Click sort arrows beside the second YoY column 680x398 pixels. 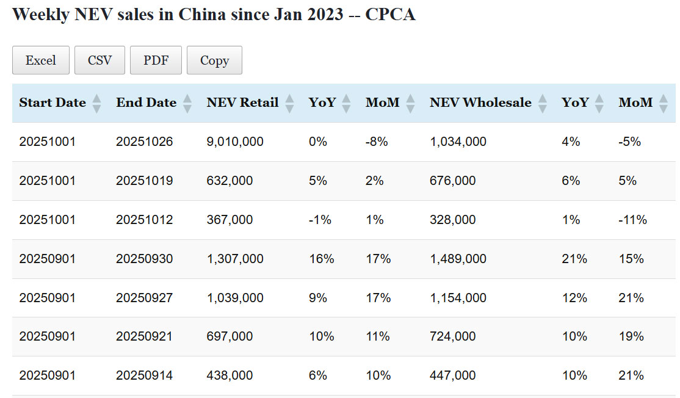(x=599, y=103)
